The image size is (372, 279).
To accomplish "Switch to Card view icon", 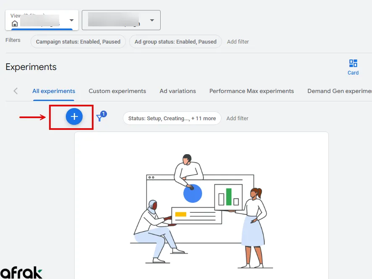I will 353,67.
